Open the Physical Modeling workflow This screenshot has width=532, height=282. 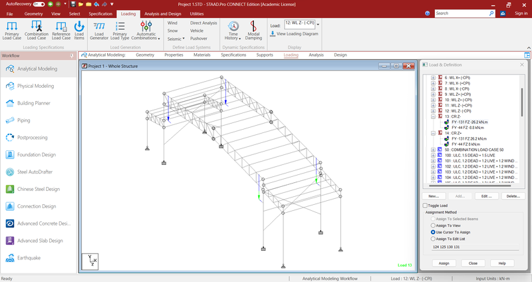[39, 86]
